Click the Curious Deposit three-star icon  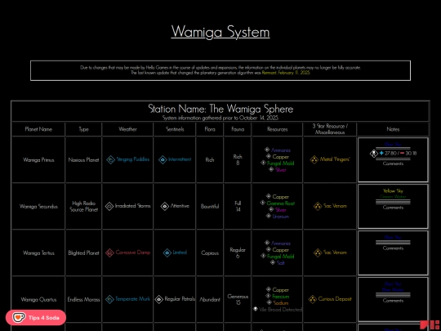pos(312,299)
